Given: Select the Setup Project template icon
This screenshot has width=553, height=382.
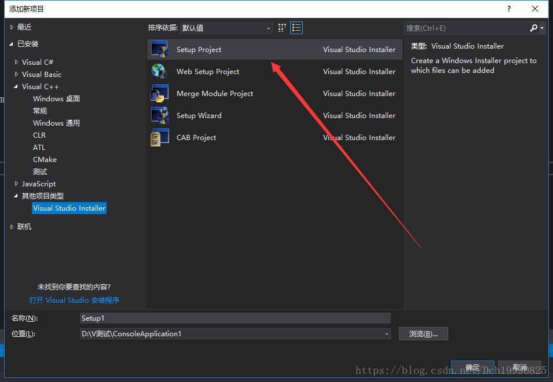Looking at the screenshot, I should pyautogui.click(x=160, y=49).
